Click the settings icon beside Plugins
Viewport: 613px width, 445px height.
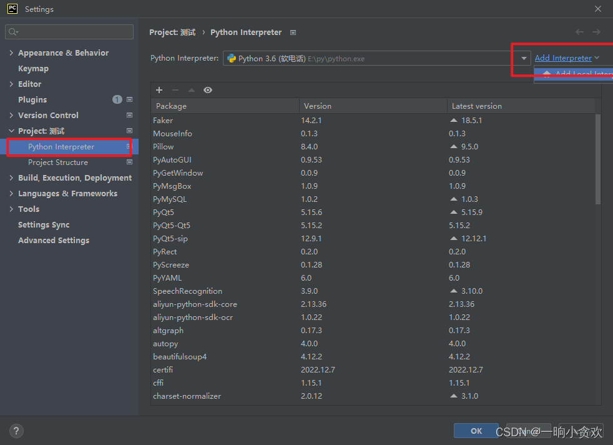coord(129,99)
